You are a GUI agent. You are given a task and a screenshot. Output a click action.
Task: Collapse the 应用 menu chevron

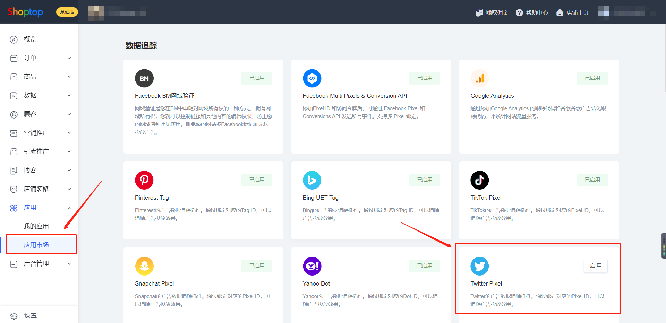pyautogui.click(x=69, y=208)
